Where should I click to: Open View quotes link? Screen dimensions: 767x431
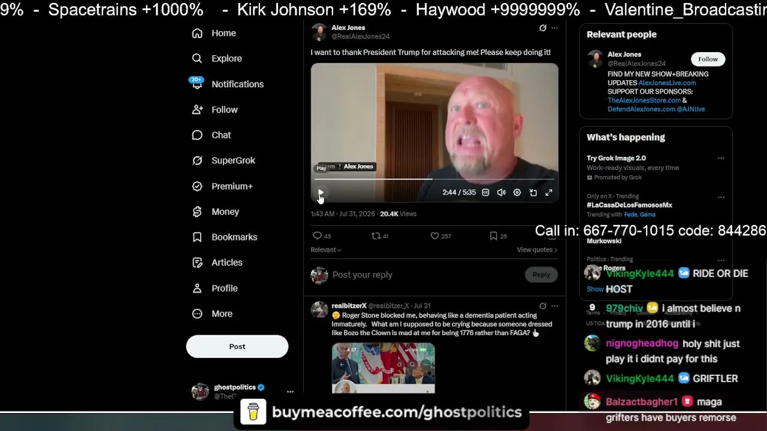coord(537,250)
